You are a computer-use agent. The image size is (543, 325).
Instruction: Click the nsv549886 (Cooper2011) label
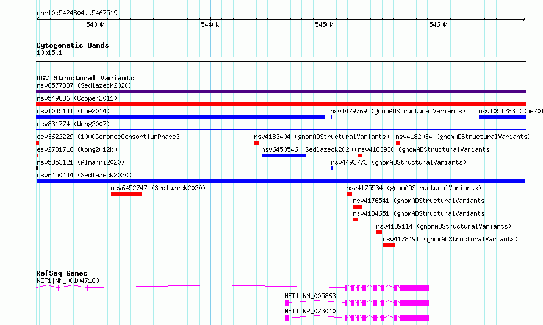pos(77,98)
